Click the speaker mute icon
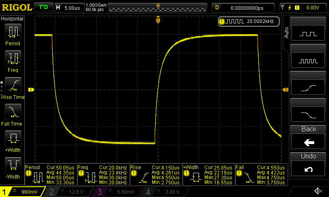The image size is (329, 197). click(x=318, y=191)
